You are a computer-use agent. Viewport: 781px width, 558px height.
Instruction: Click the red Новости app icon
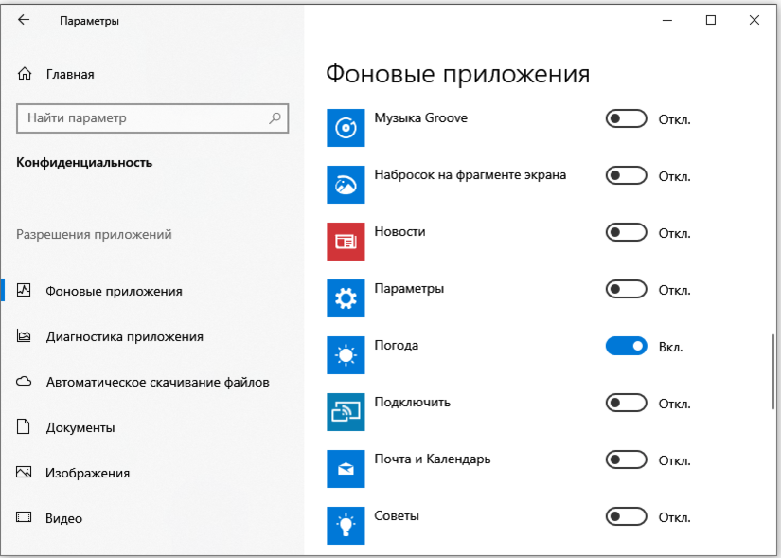point(346,242)
